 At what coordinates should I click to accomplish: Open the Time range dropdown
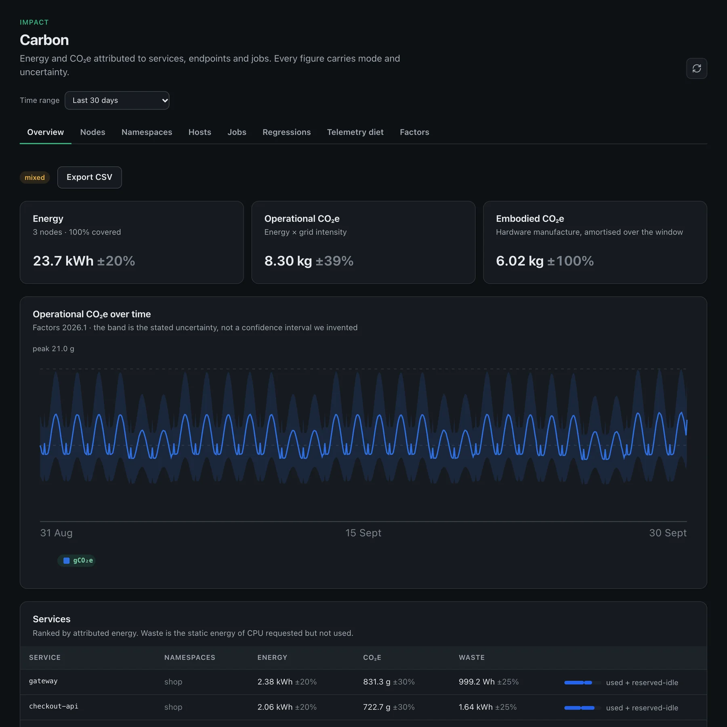pos(117,100)
